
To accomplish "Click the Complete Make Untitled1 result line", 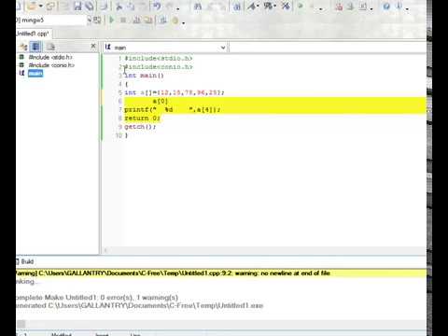I will (x=97, y=298).
